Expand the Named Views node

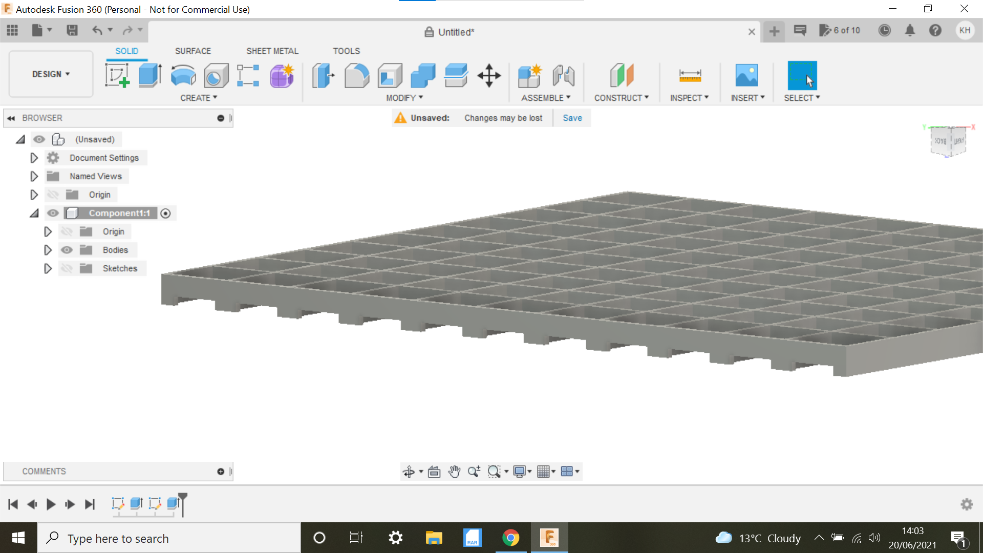tap(34, 176)
